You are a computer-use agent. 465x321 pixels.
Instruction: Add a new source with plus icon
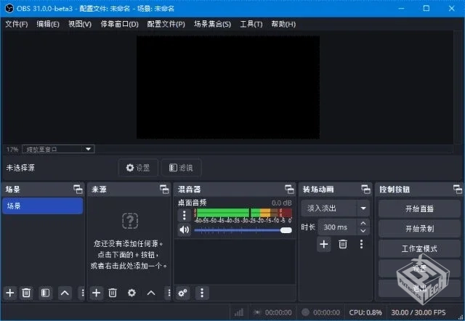point(96,293)
